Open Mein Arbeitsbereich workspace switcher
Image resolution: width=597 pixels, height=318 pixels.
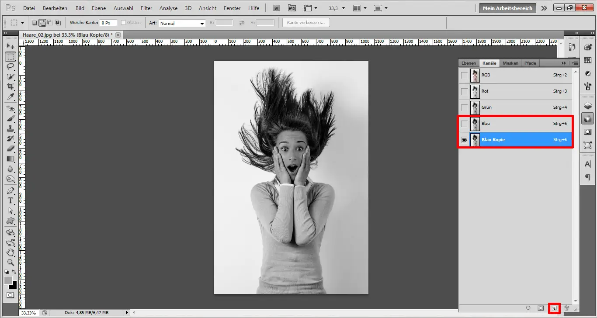coord(507,7)
